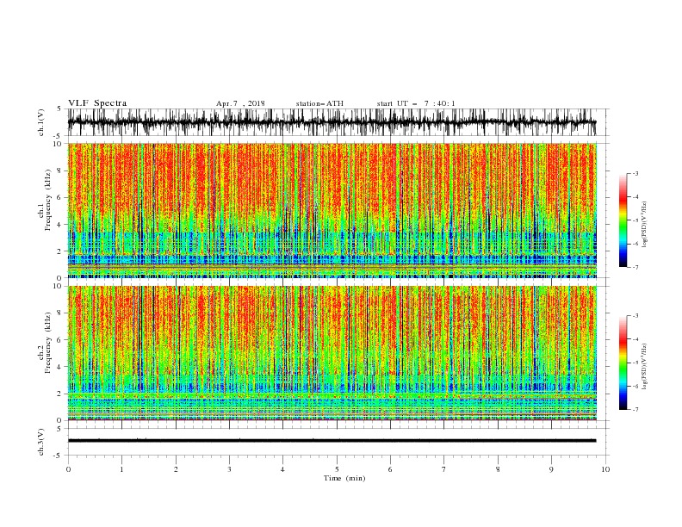Click the "station=ATH" header label
This screenshot has width=682, height=527.
click(x=319, y=103)
